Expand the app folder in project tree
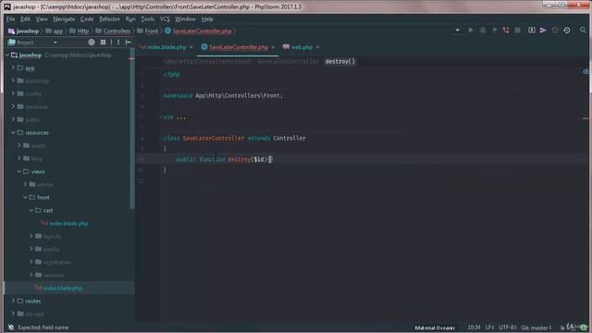Screen dimensions: 592x333 (x=13, y=68)
